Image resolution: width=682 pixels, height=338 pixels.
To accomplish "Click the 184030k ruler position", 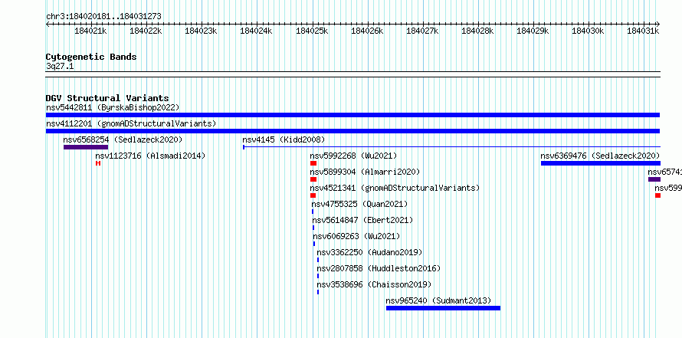I will coord(588,31).
